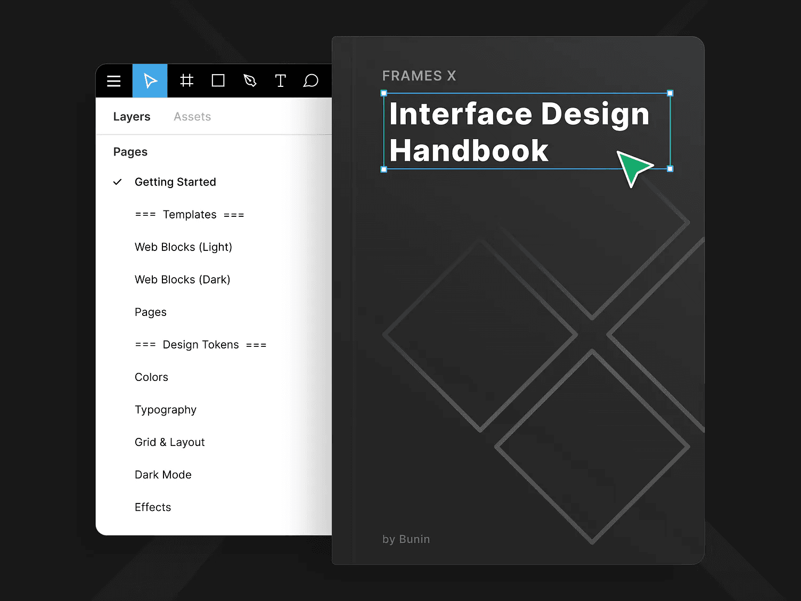Select the Grid & Layout page
This screenshot has height=601, width=801.
click(x=169, y=442)
